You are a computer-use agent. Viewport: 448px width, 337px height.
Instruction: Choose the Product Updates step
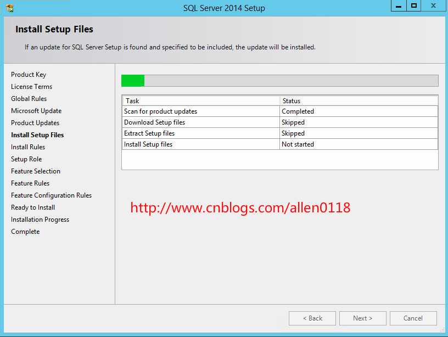[35, 123]
